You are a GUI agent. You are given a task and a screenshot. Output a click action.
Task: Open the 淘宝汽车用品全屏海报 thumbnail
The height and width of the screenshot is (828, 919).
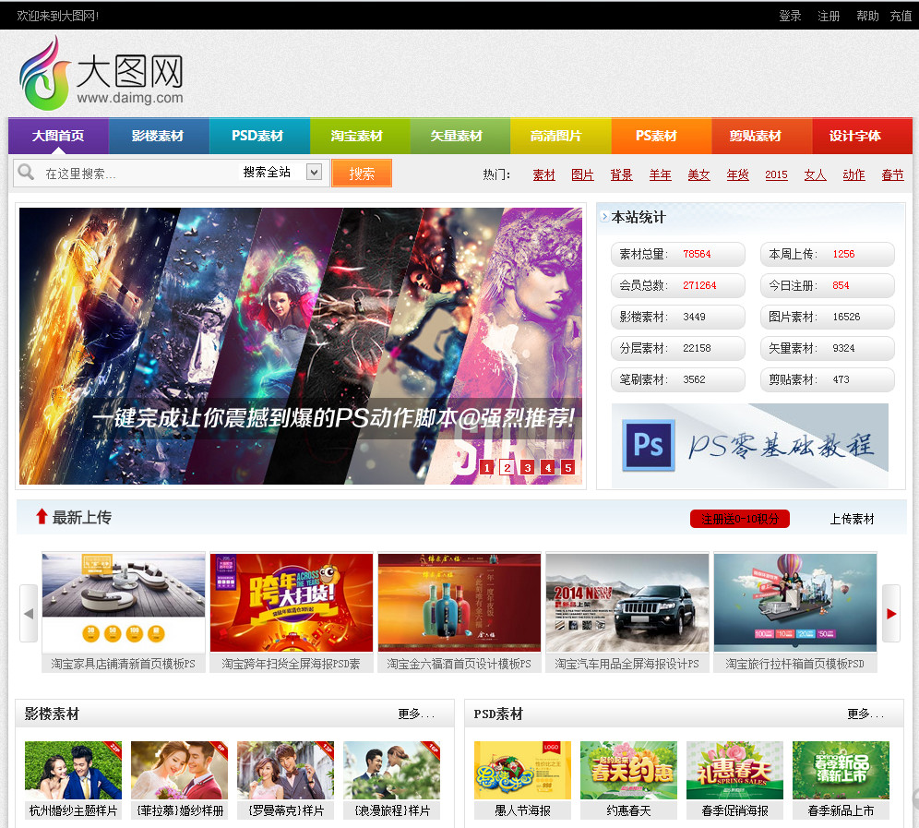pyautogui.click(x=627, y=603)
